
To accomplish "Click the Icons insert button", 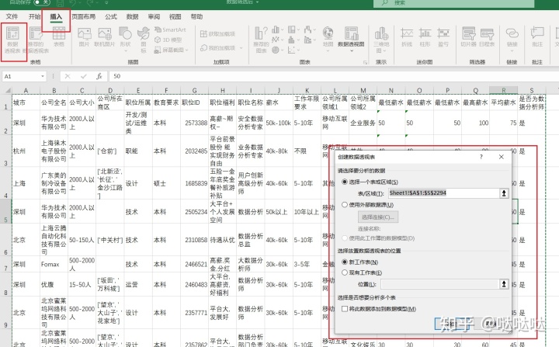I will (144, 33).
